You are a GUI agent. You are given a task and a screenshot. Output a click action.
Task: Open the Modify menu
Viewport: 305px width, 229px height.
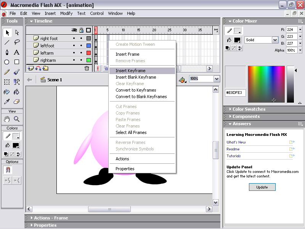click(66, 13)
